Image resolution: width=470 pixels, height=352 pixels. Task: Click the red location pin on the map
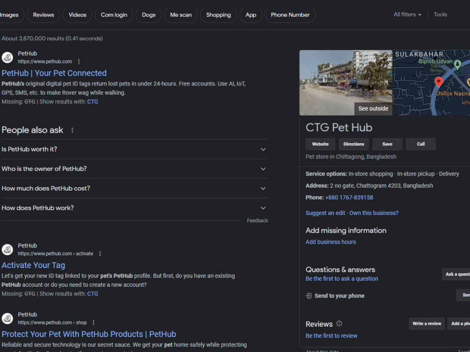(439, 81)
